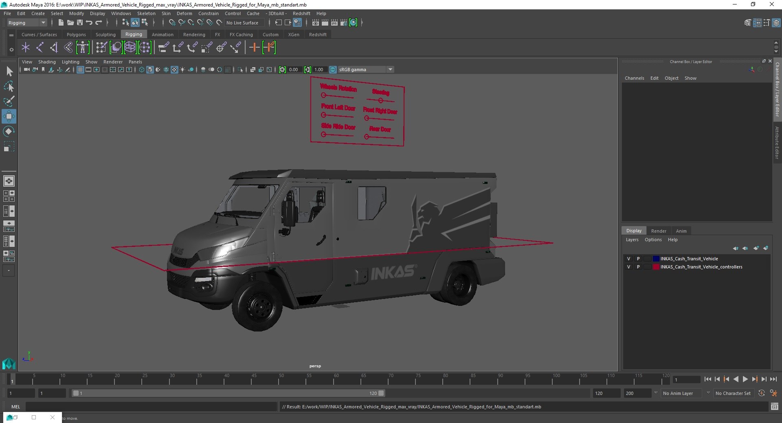The width and height of the screenshot is (782, 423).
Task: Click the play forwards button
Action: coord(745,379)
